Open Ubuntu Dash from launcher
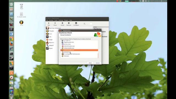Viewport: 176px width, 99px height. pos(11,5)
